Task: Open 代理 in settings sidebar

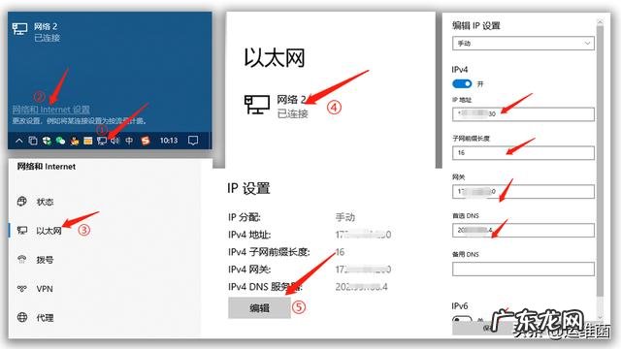Action: pyautogui.click(x=45, y=318)
